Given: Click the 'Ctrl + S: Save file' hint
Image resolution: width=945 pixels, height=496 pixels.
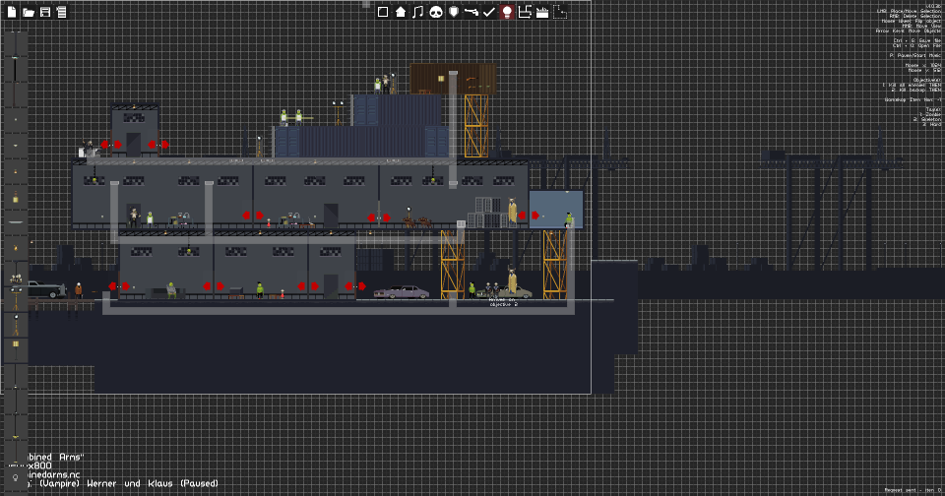Looking at the screenshot, I should 916,40.
